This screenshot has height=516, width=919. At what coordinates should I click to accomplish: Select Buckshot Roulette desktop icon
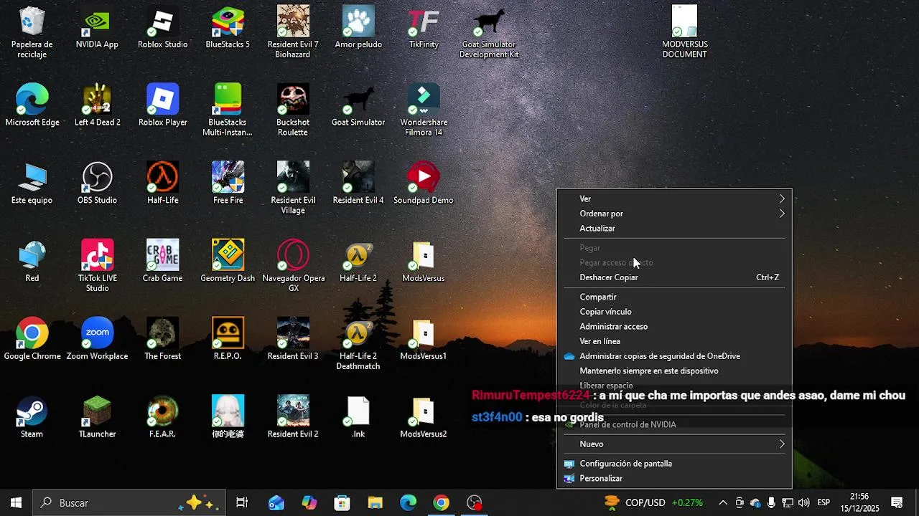pos(293,110)
